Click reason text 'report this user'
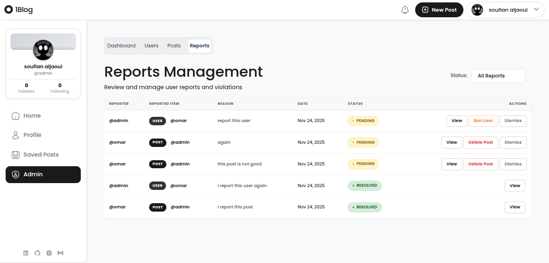 pyautogui.click(x=234, y=121)
